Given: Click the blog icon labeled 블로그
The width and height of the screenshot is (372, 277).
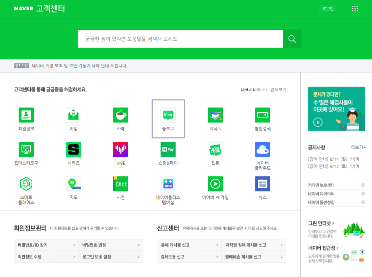Looking at the screenshot, I should coord(168,115).
